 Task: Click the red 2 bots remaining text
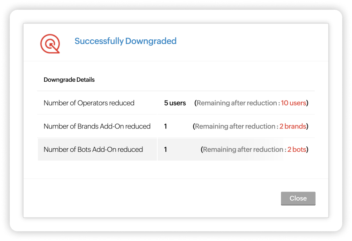point(297,150)
